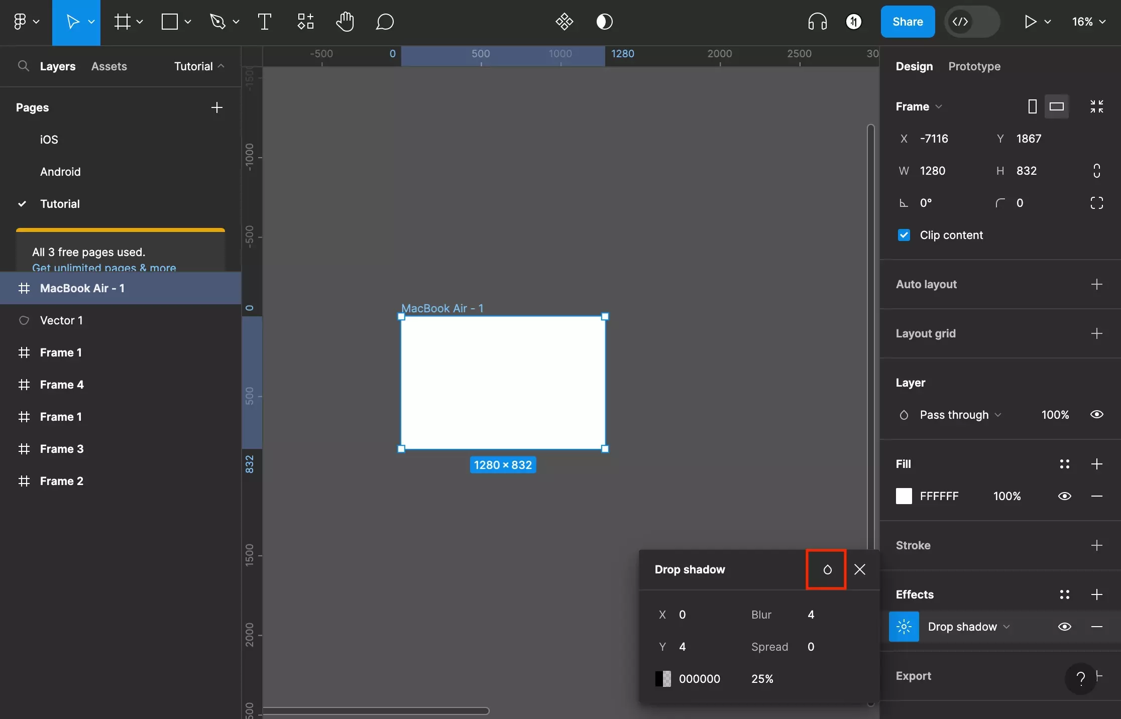Select the Text tool
This screenshot has width=1121, height=719.
click(x=264, y=21)
